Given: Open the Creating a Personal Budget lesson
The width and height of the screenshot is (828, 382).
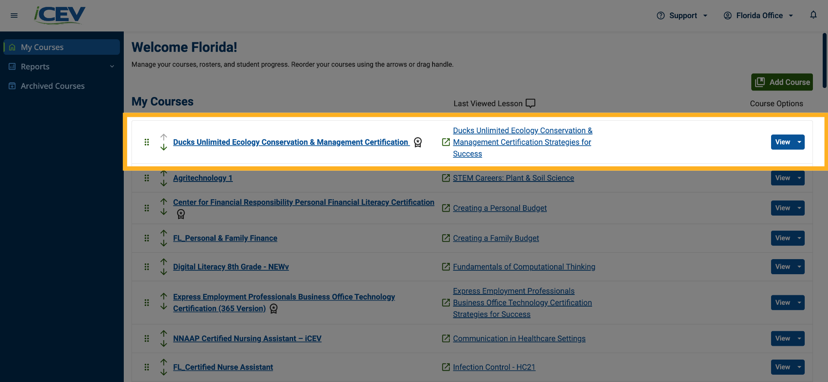Looking at the screenshot, I should click(500, 208).
